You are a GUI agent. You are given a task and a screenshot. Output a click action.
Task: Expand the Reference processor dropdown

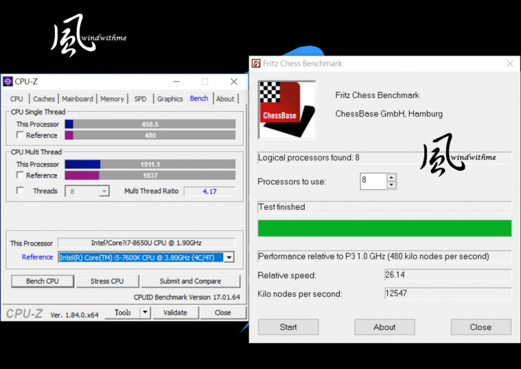point(229,257)
